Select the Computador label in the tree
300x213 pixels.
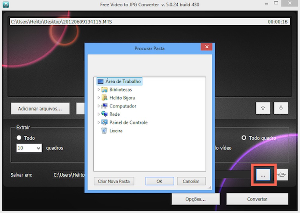[123, 106]
